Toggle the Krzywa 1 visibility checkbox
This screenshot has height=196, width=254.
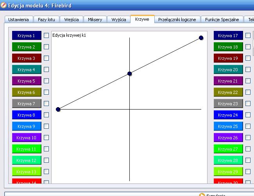[x=47, y=36]
